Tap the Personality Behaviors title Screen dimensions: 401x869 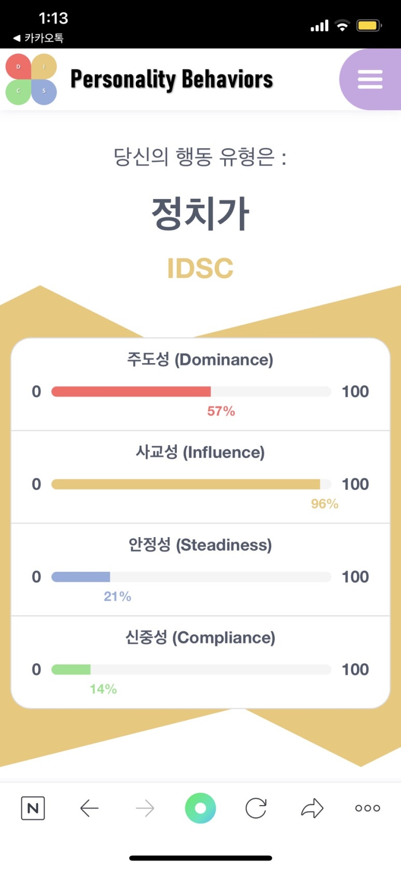pos(172,79)
